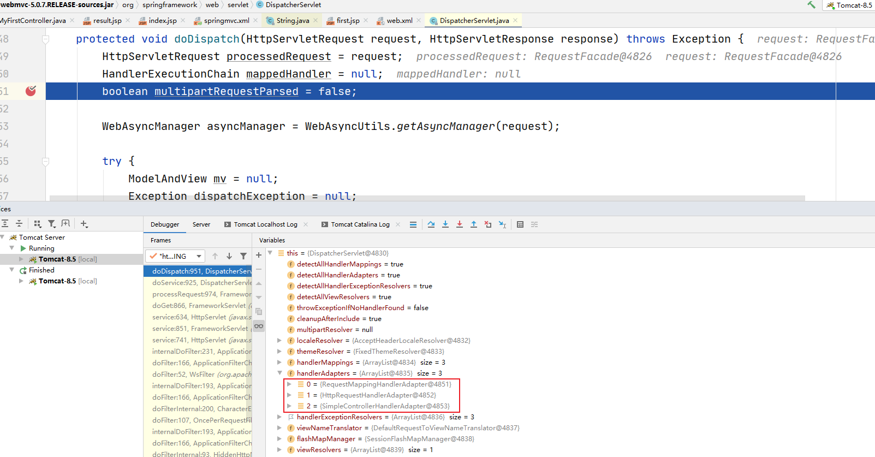
Task: Click Trace Current Stream Chain icon
Action: (x=534, y=224)
